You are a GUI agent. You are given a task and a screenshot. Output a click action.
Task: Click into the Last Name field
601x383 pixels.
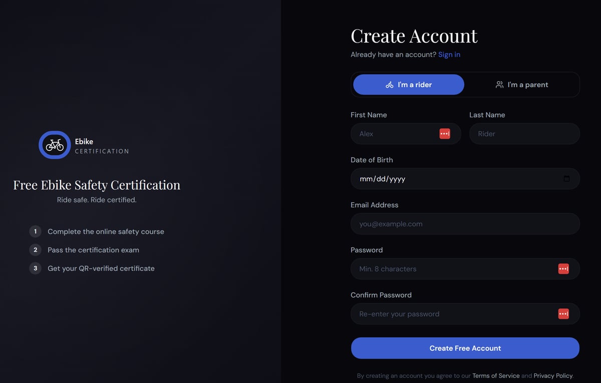point(524,134)
